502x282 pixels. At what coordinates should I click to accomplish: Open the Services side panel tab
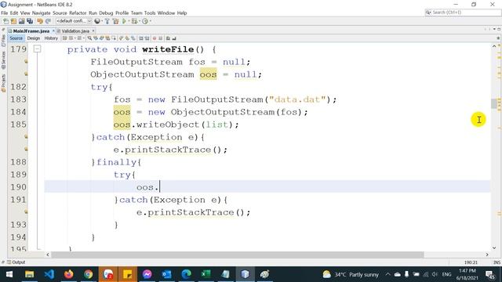coord(3,60)
